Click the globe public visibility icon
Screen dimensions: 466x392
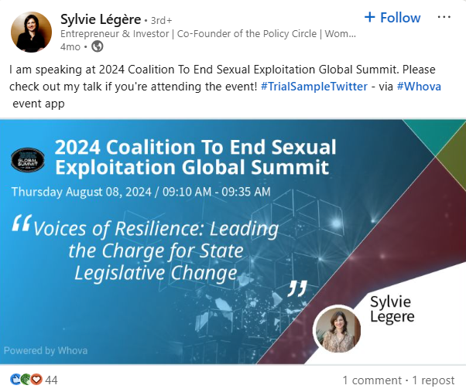click(x=98, y=47)
